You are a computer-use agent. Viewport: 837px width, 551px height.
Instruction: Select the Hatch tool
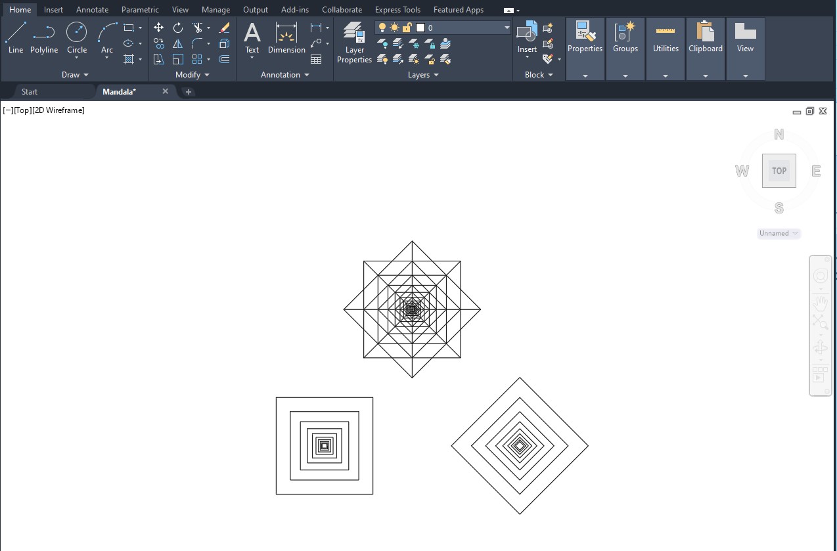(x=129, y=59)
